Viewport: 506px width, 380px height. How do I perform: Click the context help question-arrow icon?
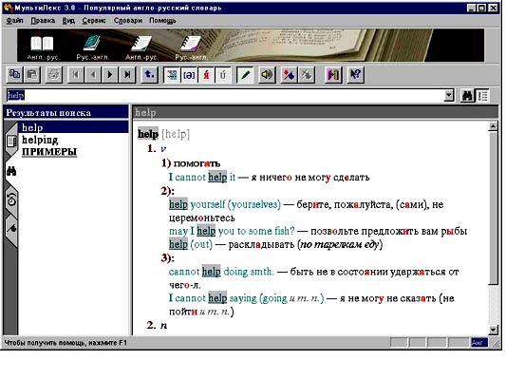click(356, 75)
